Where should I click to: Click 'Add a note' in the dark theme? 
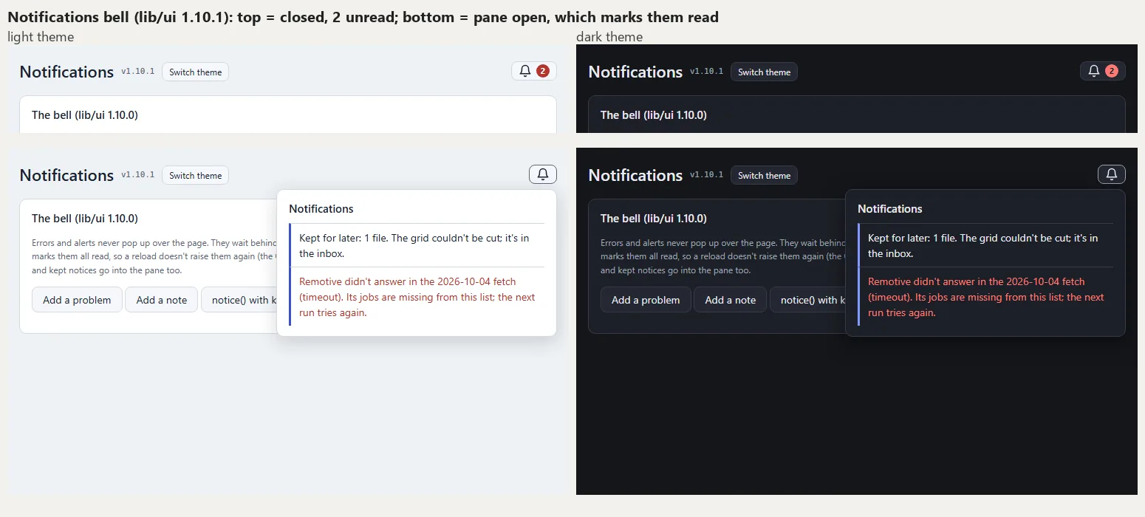(x=731, y=300)
